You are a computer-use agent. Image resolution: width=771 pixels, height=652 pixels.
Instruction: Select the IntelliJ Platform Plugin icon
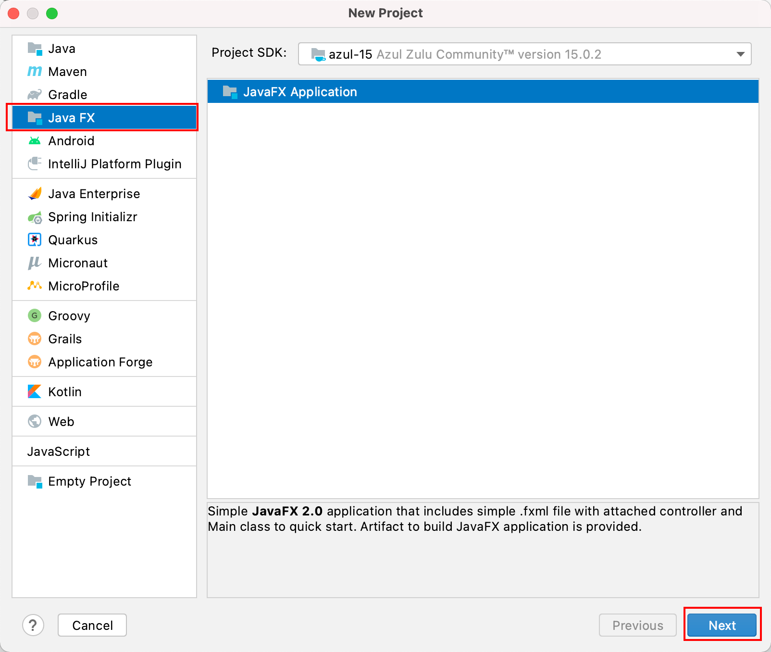click(x=34, y=163)
